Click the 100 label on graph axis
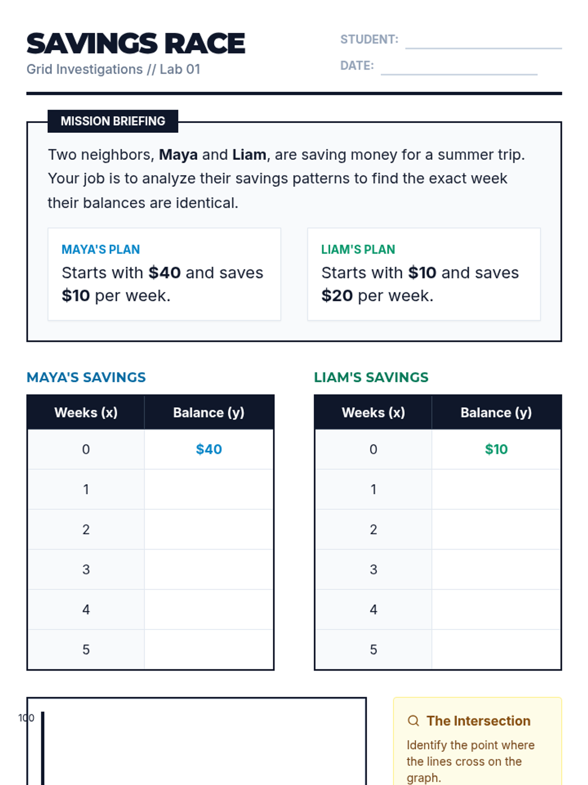 26,718
